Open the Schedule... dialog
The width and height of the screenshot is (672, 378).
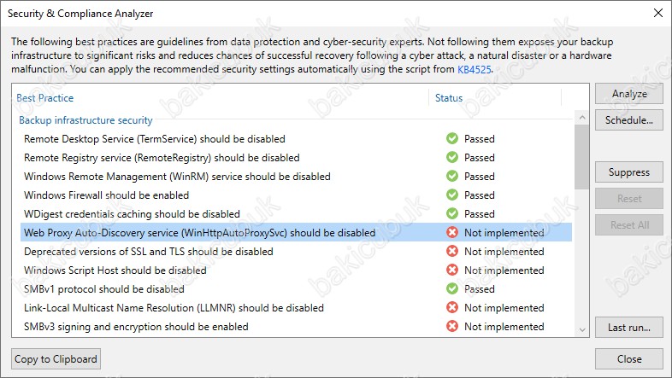628,120
